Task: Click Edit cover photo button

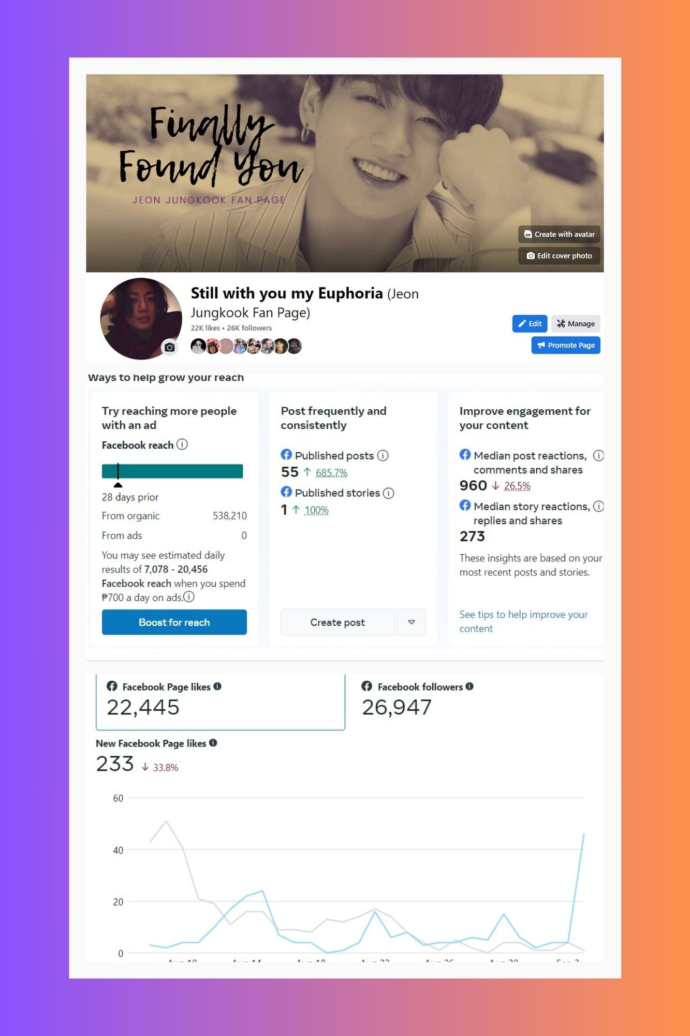Action: (559, 256)
